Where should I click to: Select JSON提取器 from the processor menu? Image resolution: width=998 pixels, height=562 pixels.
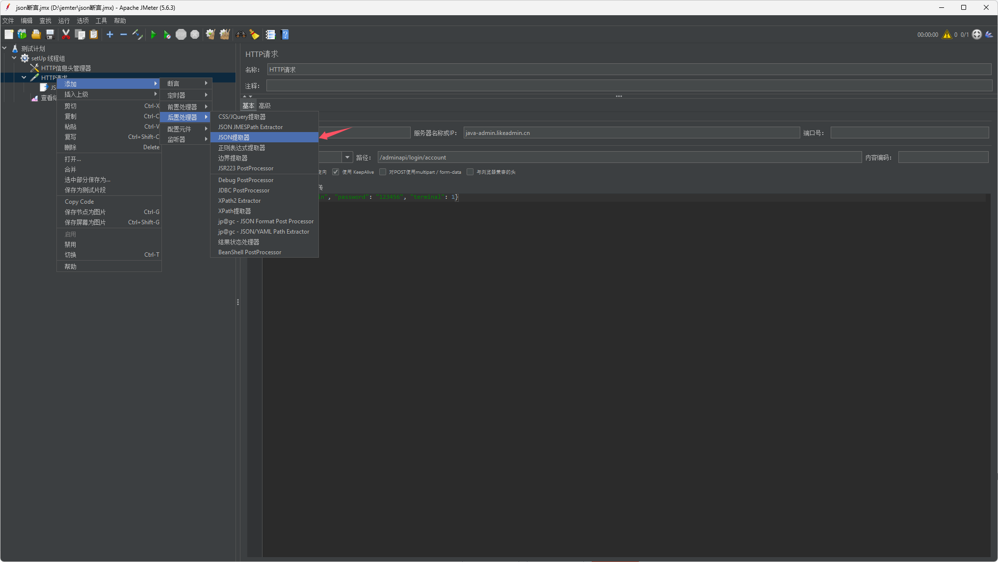tap(234, 137)
